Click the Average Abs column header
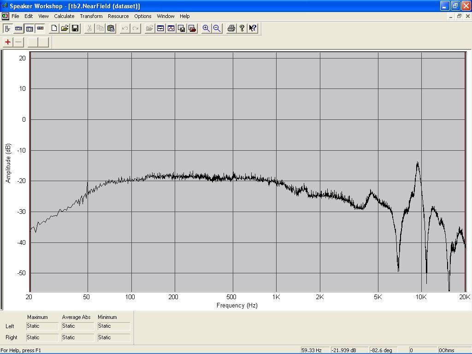 coord(76,317)
